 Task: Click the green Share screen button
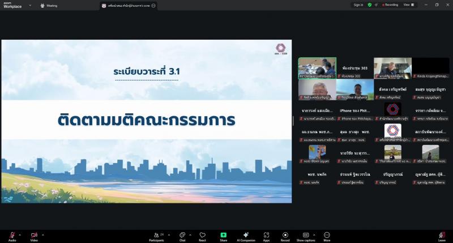tap(223, 237)
